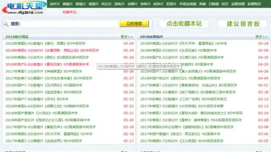
Task: Open 《神偷联盟》 BD中英双字 link
Action: (x=44, y=71)
